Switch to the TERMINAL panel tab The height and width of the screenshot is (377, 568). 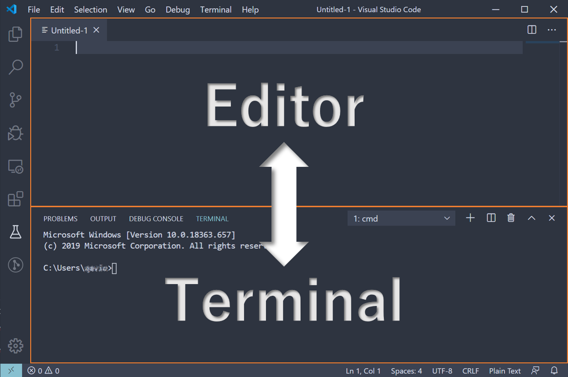pyautogui.click(x=212, y=219)
